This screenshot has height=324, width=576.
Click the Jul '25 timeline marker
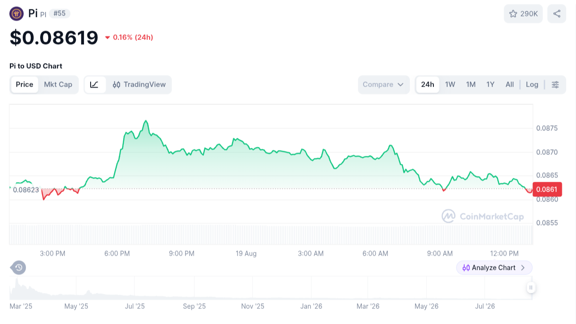[135, 306]
